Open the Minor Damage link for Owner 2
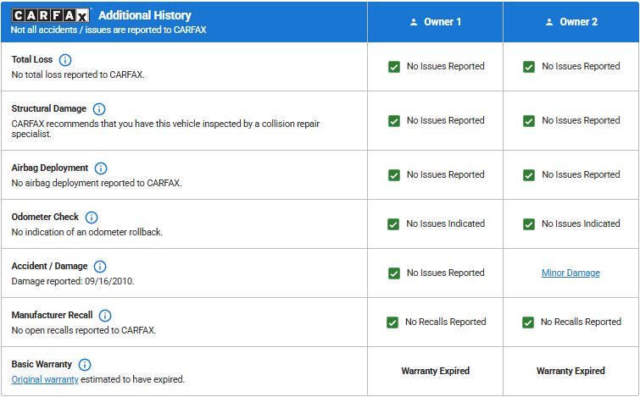 (570, 273)
